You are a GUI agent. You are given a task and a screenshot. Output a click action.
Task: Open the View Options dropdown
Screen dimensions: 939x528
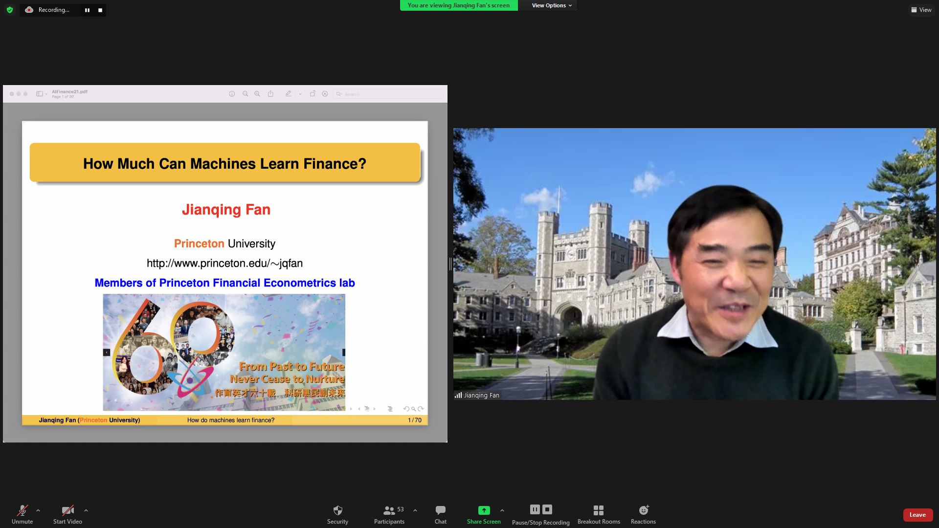(x=552, y=5)
